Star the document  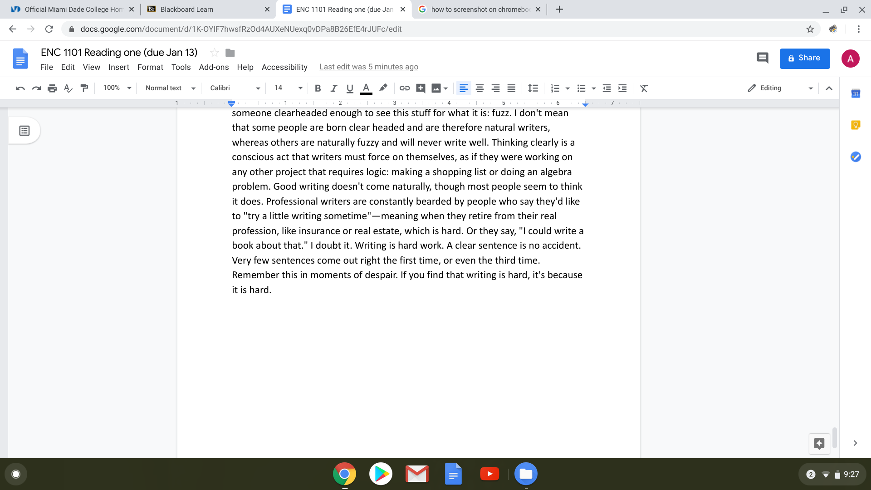coord(215,53)
